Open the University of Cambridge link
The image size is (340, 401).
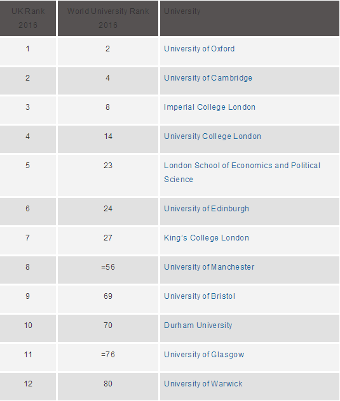click(208, 78)
